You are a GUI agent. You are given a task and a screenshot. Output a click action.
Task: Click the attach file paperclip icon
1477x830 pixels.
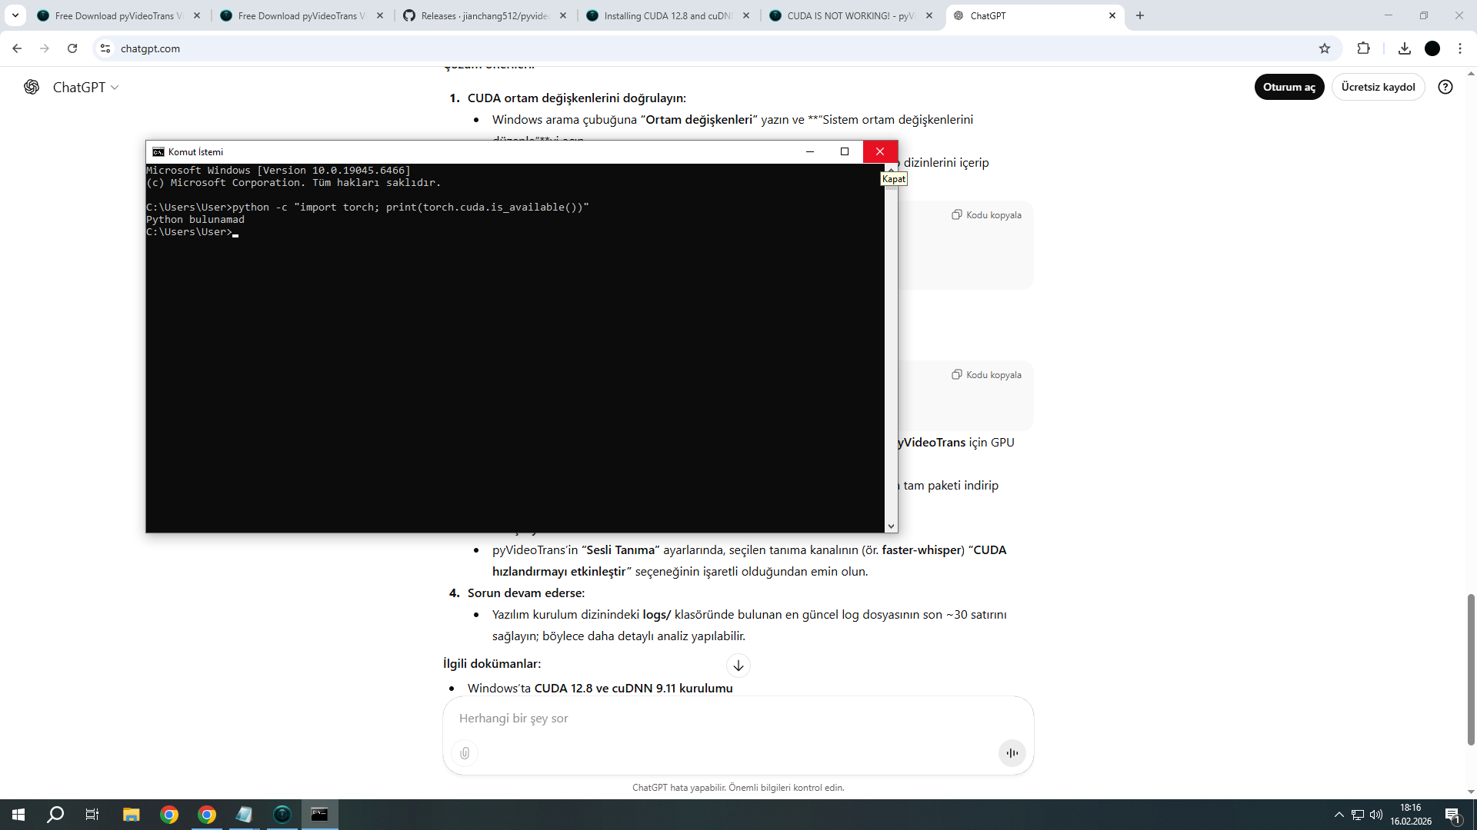tap(465, 753)
